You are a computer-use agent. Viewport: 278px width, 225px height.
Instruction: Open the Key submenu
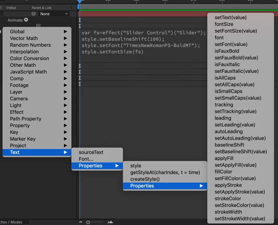point(37,132)
